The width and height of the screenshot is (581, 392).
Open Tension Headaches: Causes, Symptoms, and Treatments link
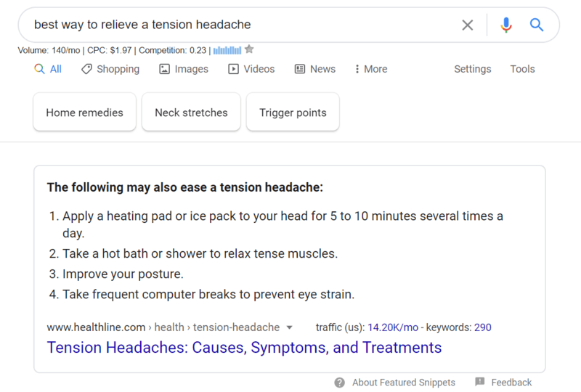click(244, 348)
